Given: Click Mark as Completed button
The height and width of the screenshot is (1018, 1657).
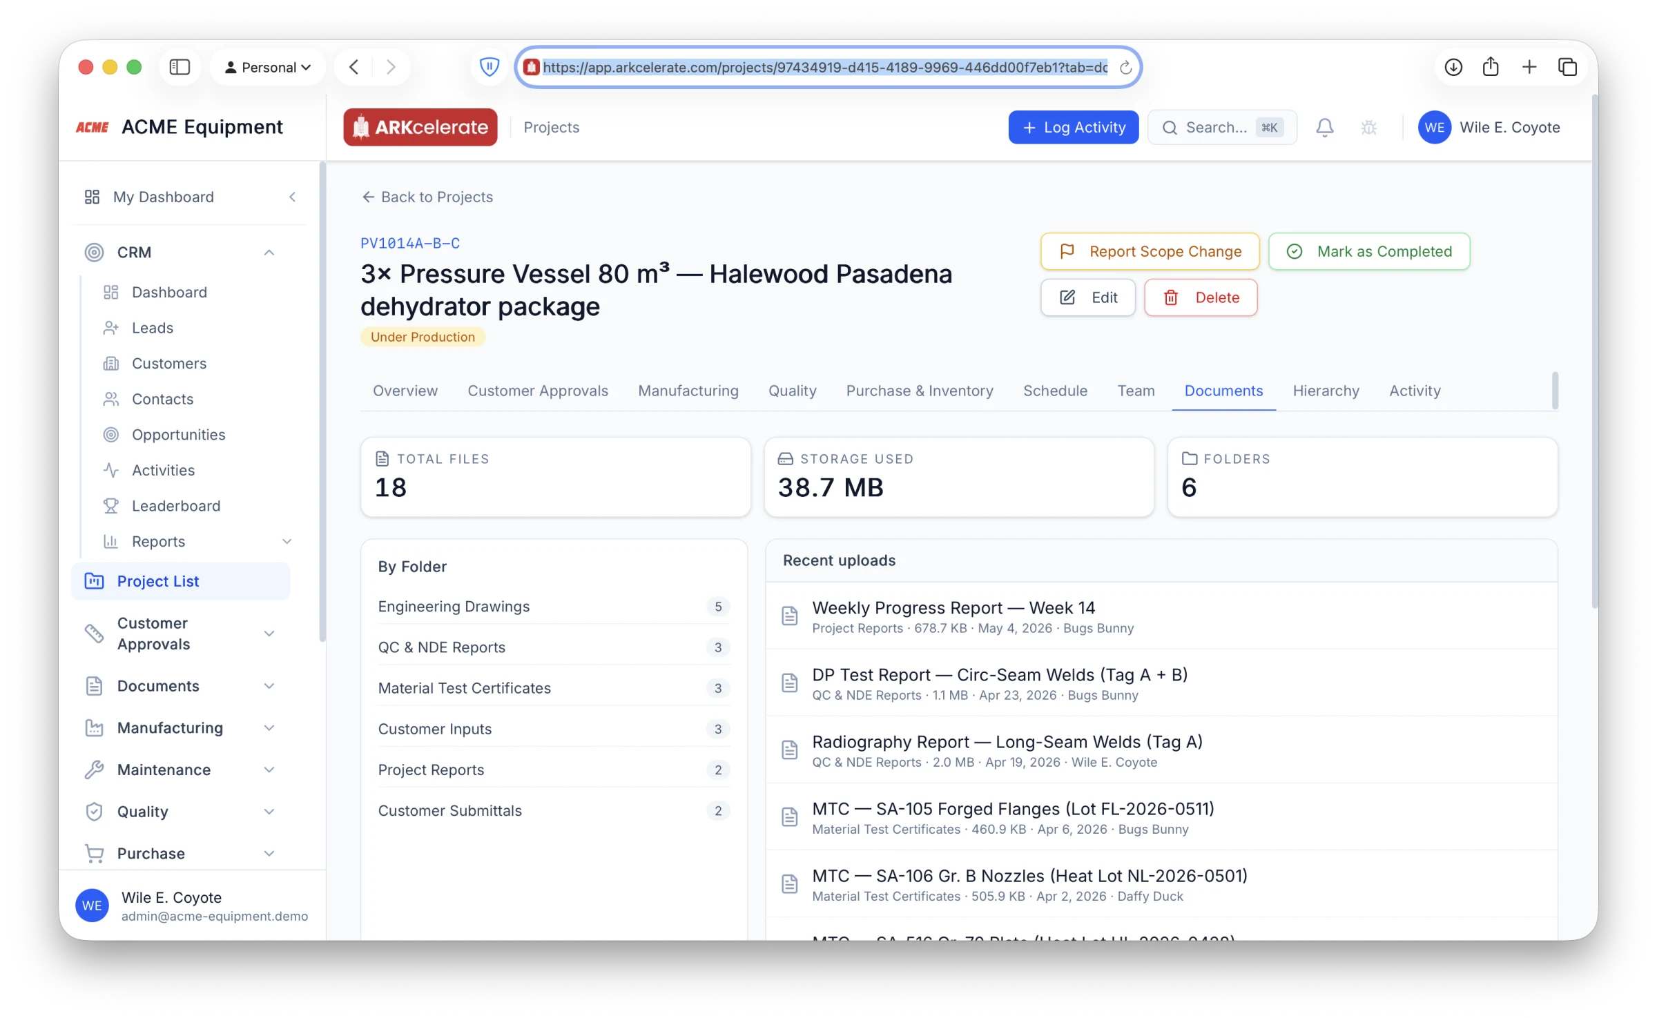Looking at the screenshot, I should [x=1370, y=252].
